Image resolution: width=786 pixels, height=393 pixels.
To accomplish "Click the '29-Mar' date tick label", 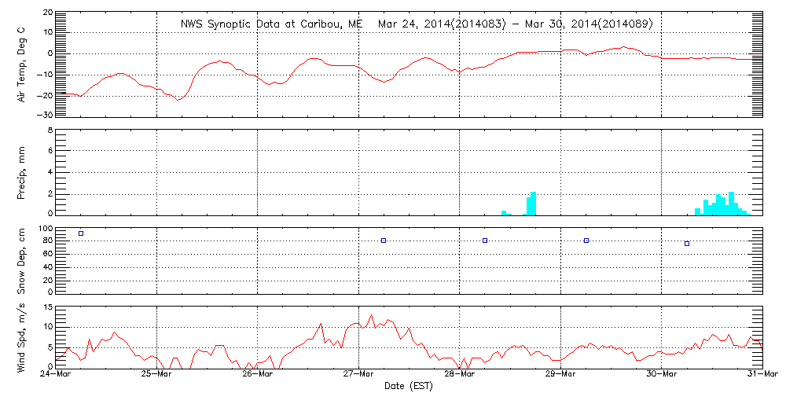I will 560,375.
